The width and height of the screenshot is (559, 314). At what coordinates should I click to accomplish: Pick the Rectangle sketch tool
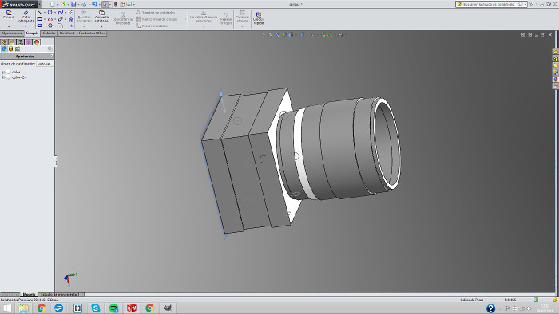(40, 19)
